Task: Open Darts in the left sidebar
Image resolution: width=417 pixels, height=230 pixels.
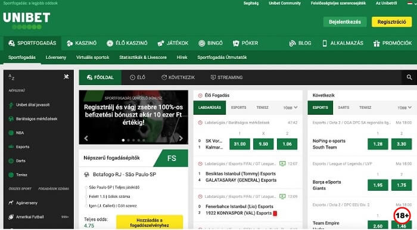Action: [17, 160]
